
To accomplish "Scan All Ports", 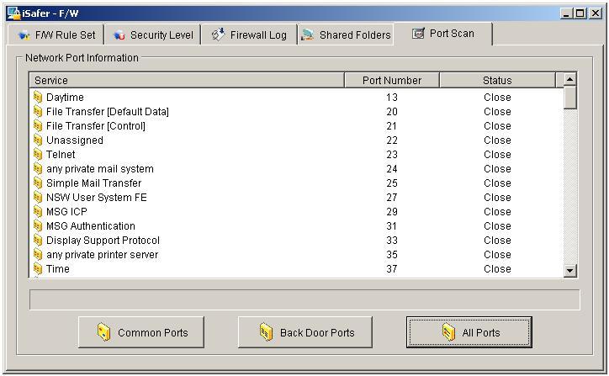I will 469,332.
